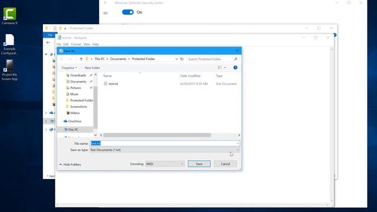Click Documents in the address path

(x=118, y=59)
